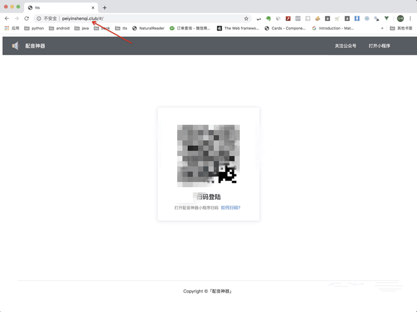Focus the address bar URL field

[x=142, y=19]
